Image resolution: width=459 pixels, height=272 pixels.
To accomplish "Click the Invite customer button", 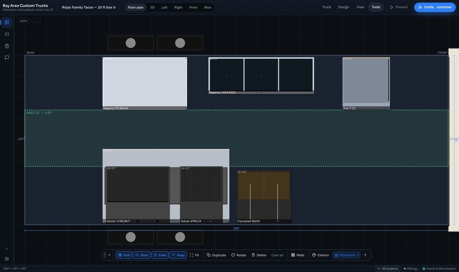I will pyautogui.click(x=435, y=7).
